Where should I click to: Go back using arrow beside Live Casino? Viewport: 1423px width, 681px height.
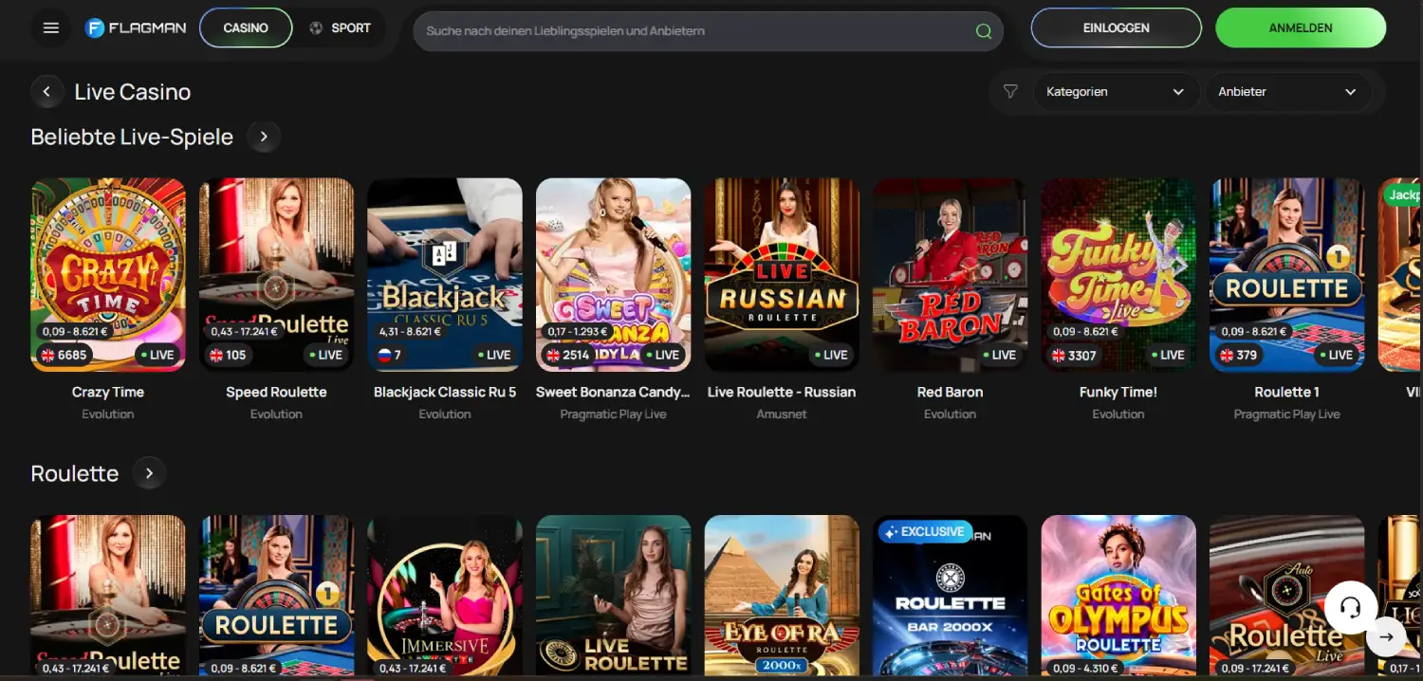(x=46, y=92)
